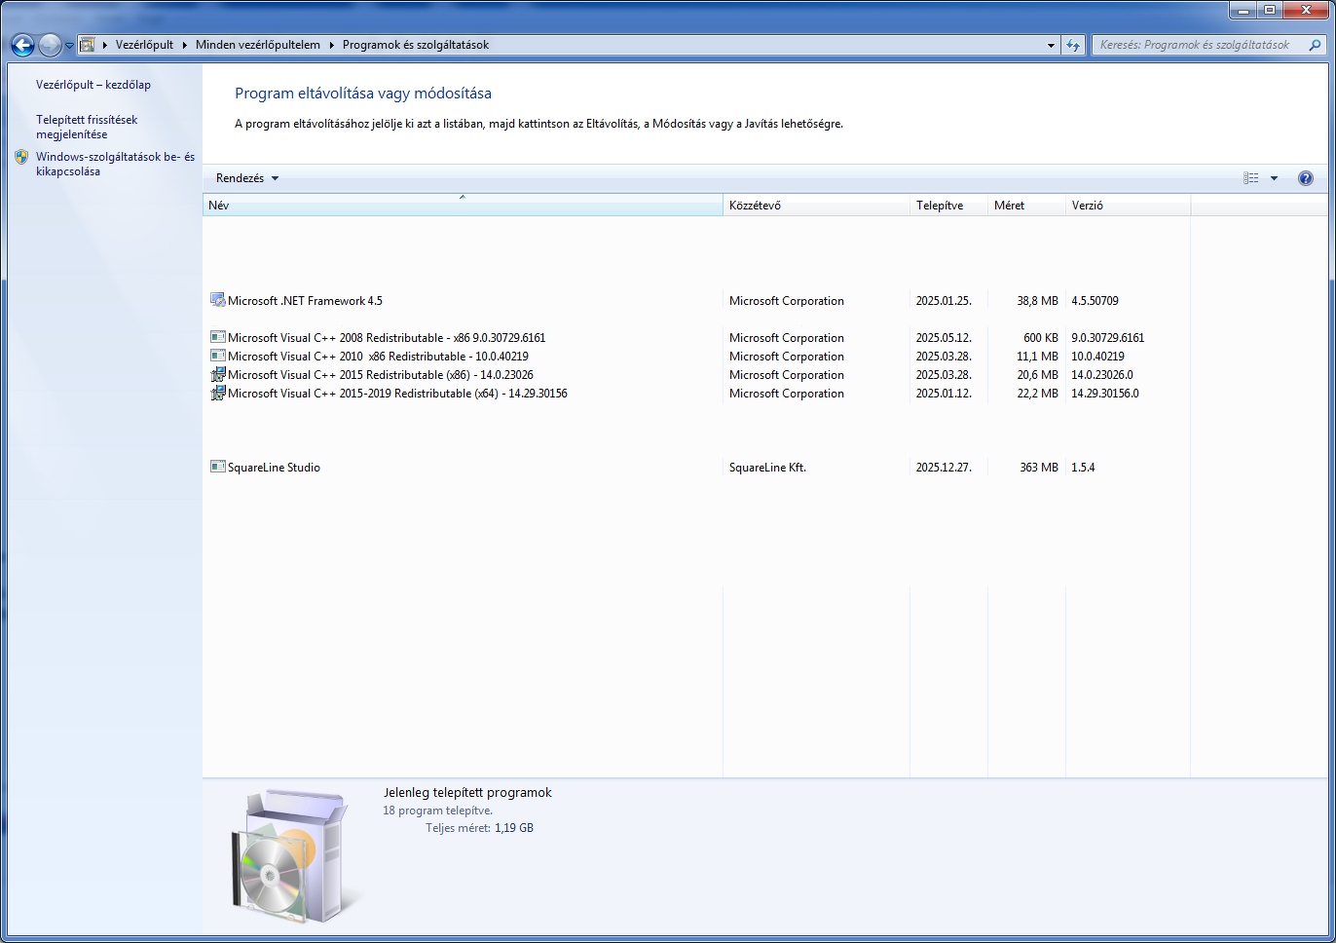Click the install date 2025.05.12.

[x=944, y=338]
